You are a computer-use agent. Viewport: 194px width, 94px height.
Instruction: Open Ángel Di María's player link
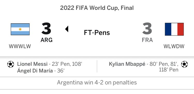point(35,71)
